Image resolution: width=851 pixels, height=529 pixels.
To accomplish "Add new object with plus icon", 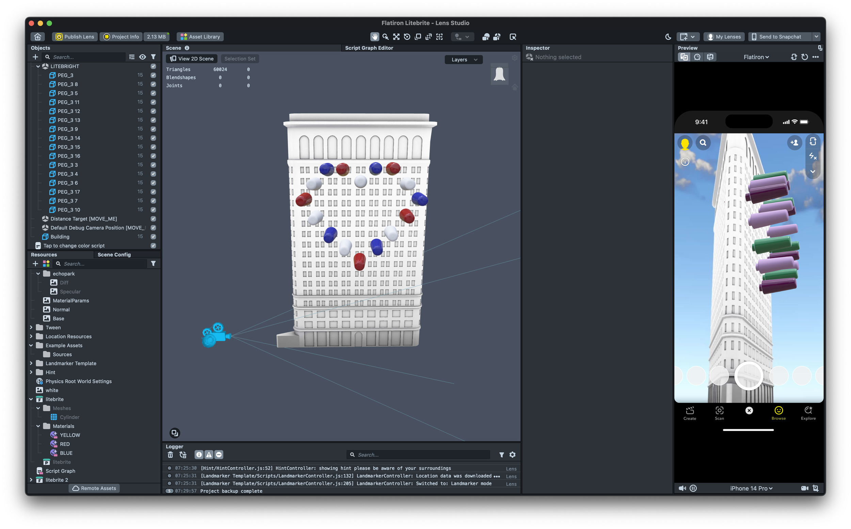I will pyautogui.click(x=35, y=57).
